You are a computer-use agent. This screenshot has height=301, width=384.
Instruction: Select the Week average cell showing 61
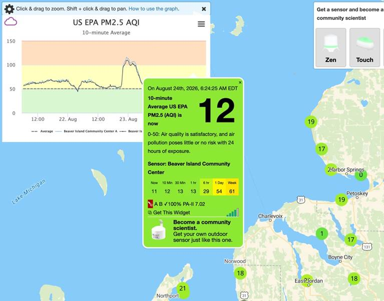232,187
